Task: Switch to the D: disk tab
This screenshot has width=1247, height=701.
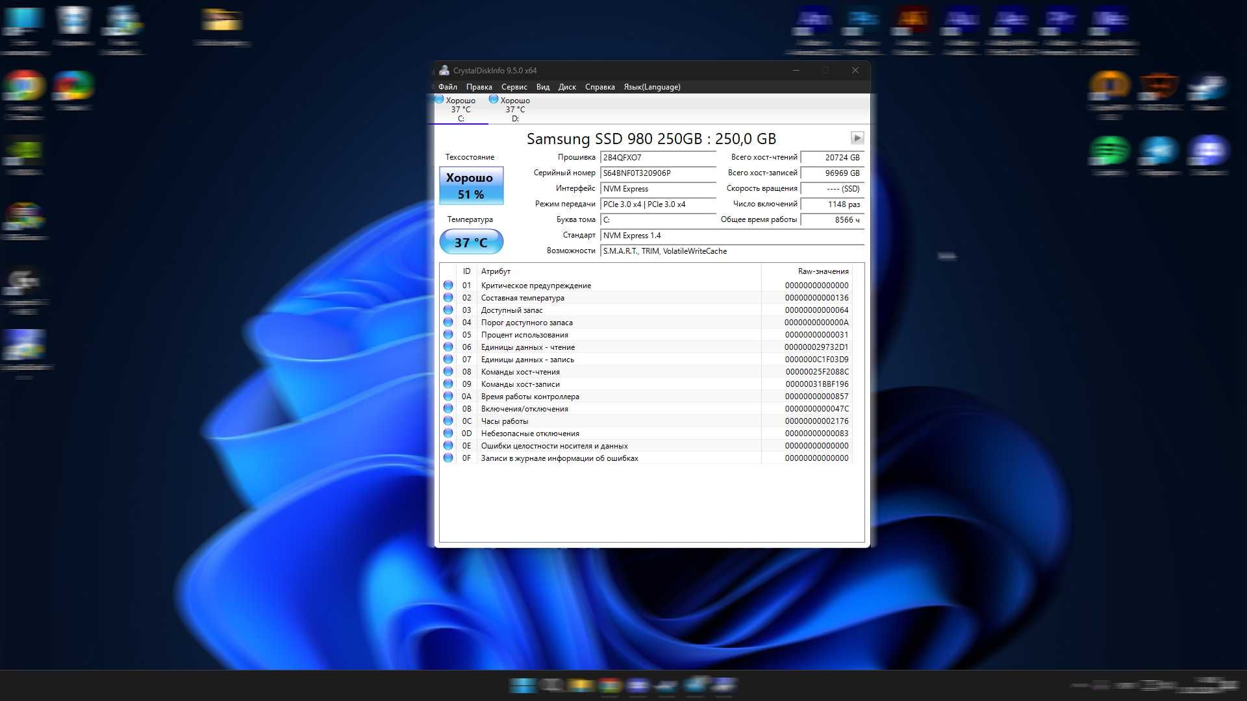Action: tap(515, 109)
